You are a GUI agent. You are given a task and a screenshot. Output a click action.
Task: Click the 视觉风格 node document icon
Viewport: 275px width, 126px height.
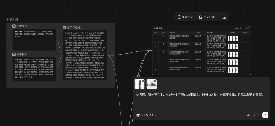point(14,26)
